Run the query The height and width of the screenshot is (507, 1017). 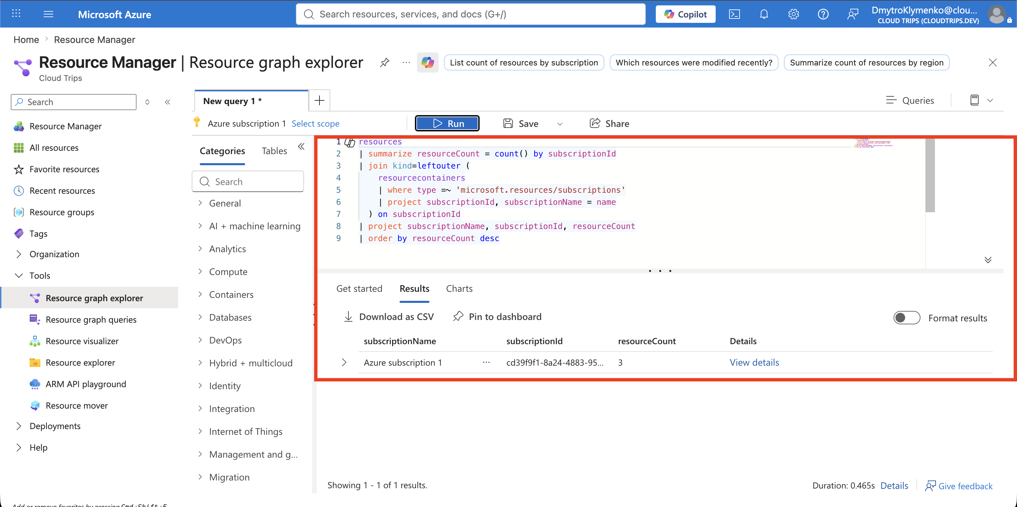pos(447,123)
